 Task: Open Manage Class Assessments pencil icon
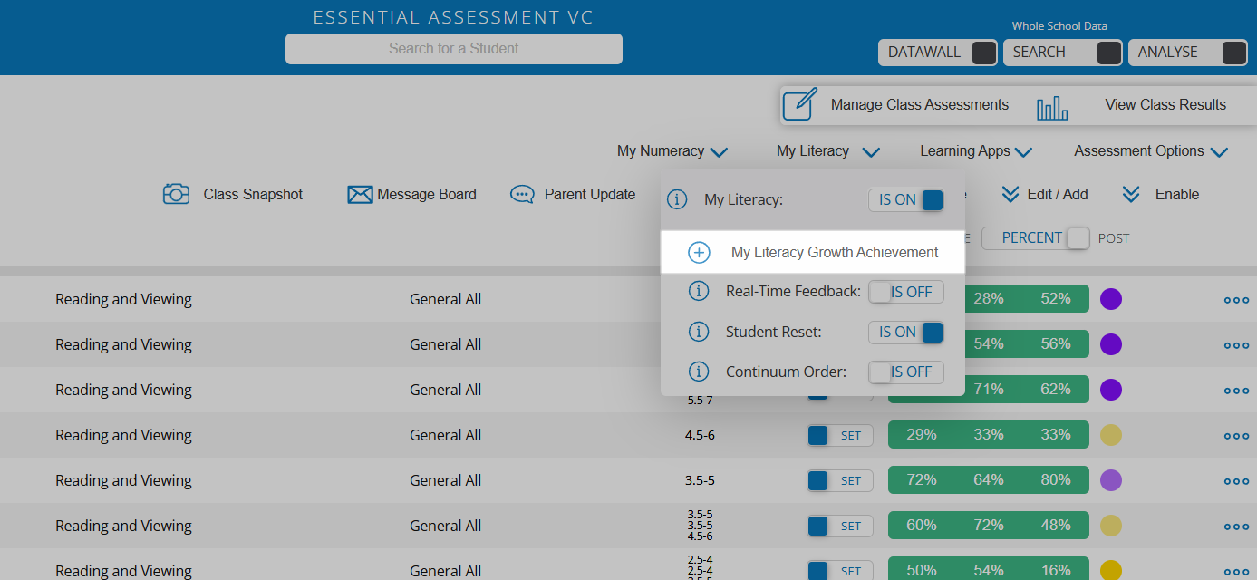799,104
